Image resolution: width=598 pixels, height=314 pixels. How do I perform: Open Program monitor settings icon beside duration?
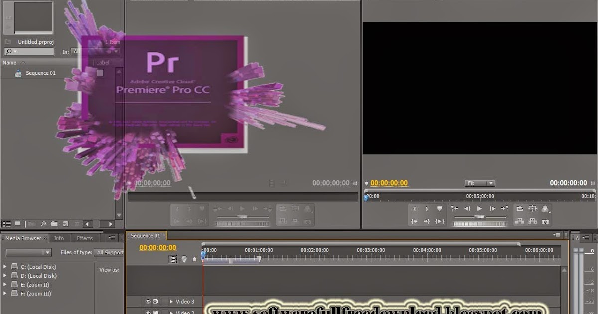pyautogui.click(x=593, y=183)
